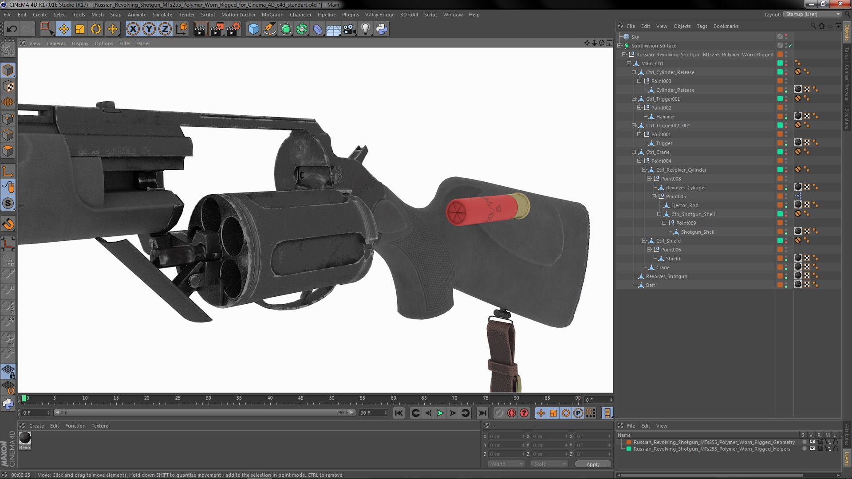
Task: Add a camera object
Action: 350,29
